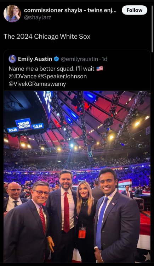The image size is (154, 266).
Task: Click the left '11.5.24' sign in photo
Action: pyautogui.click(x=12, y=130)
